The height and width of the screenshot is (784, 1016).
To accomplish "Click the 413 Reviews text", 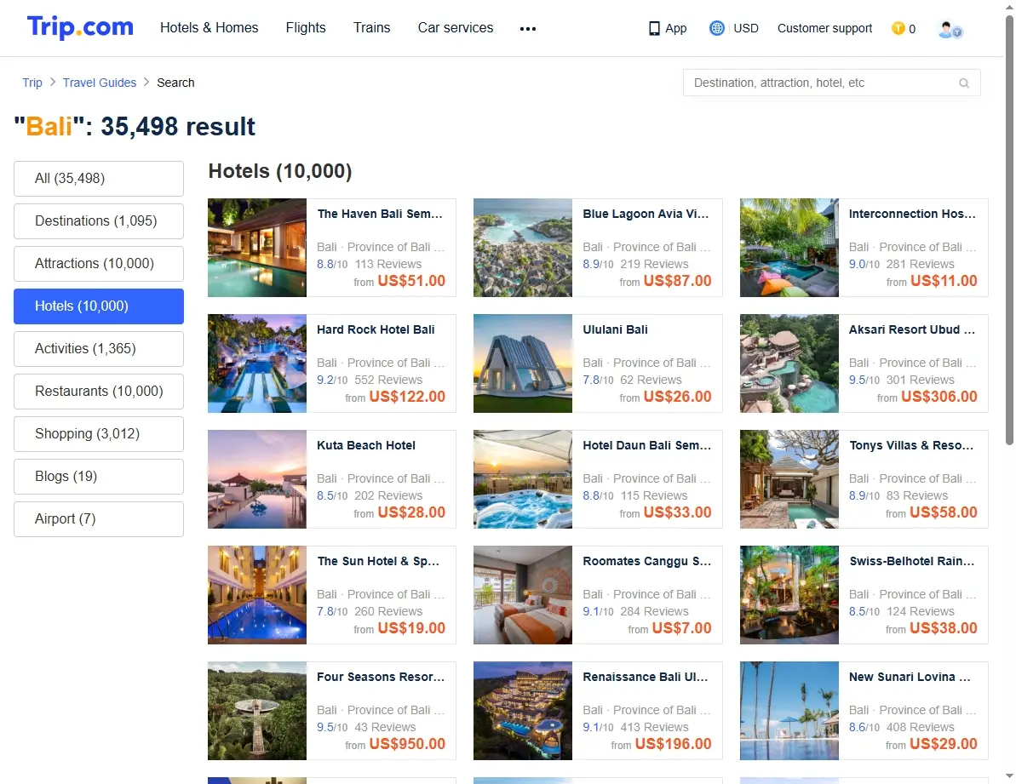I will point(654,728).
